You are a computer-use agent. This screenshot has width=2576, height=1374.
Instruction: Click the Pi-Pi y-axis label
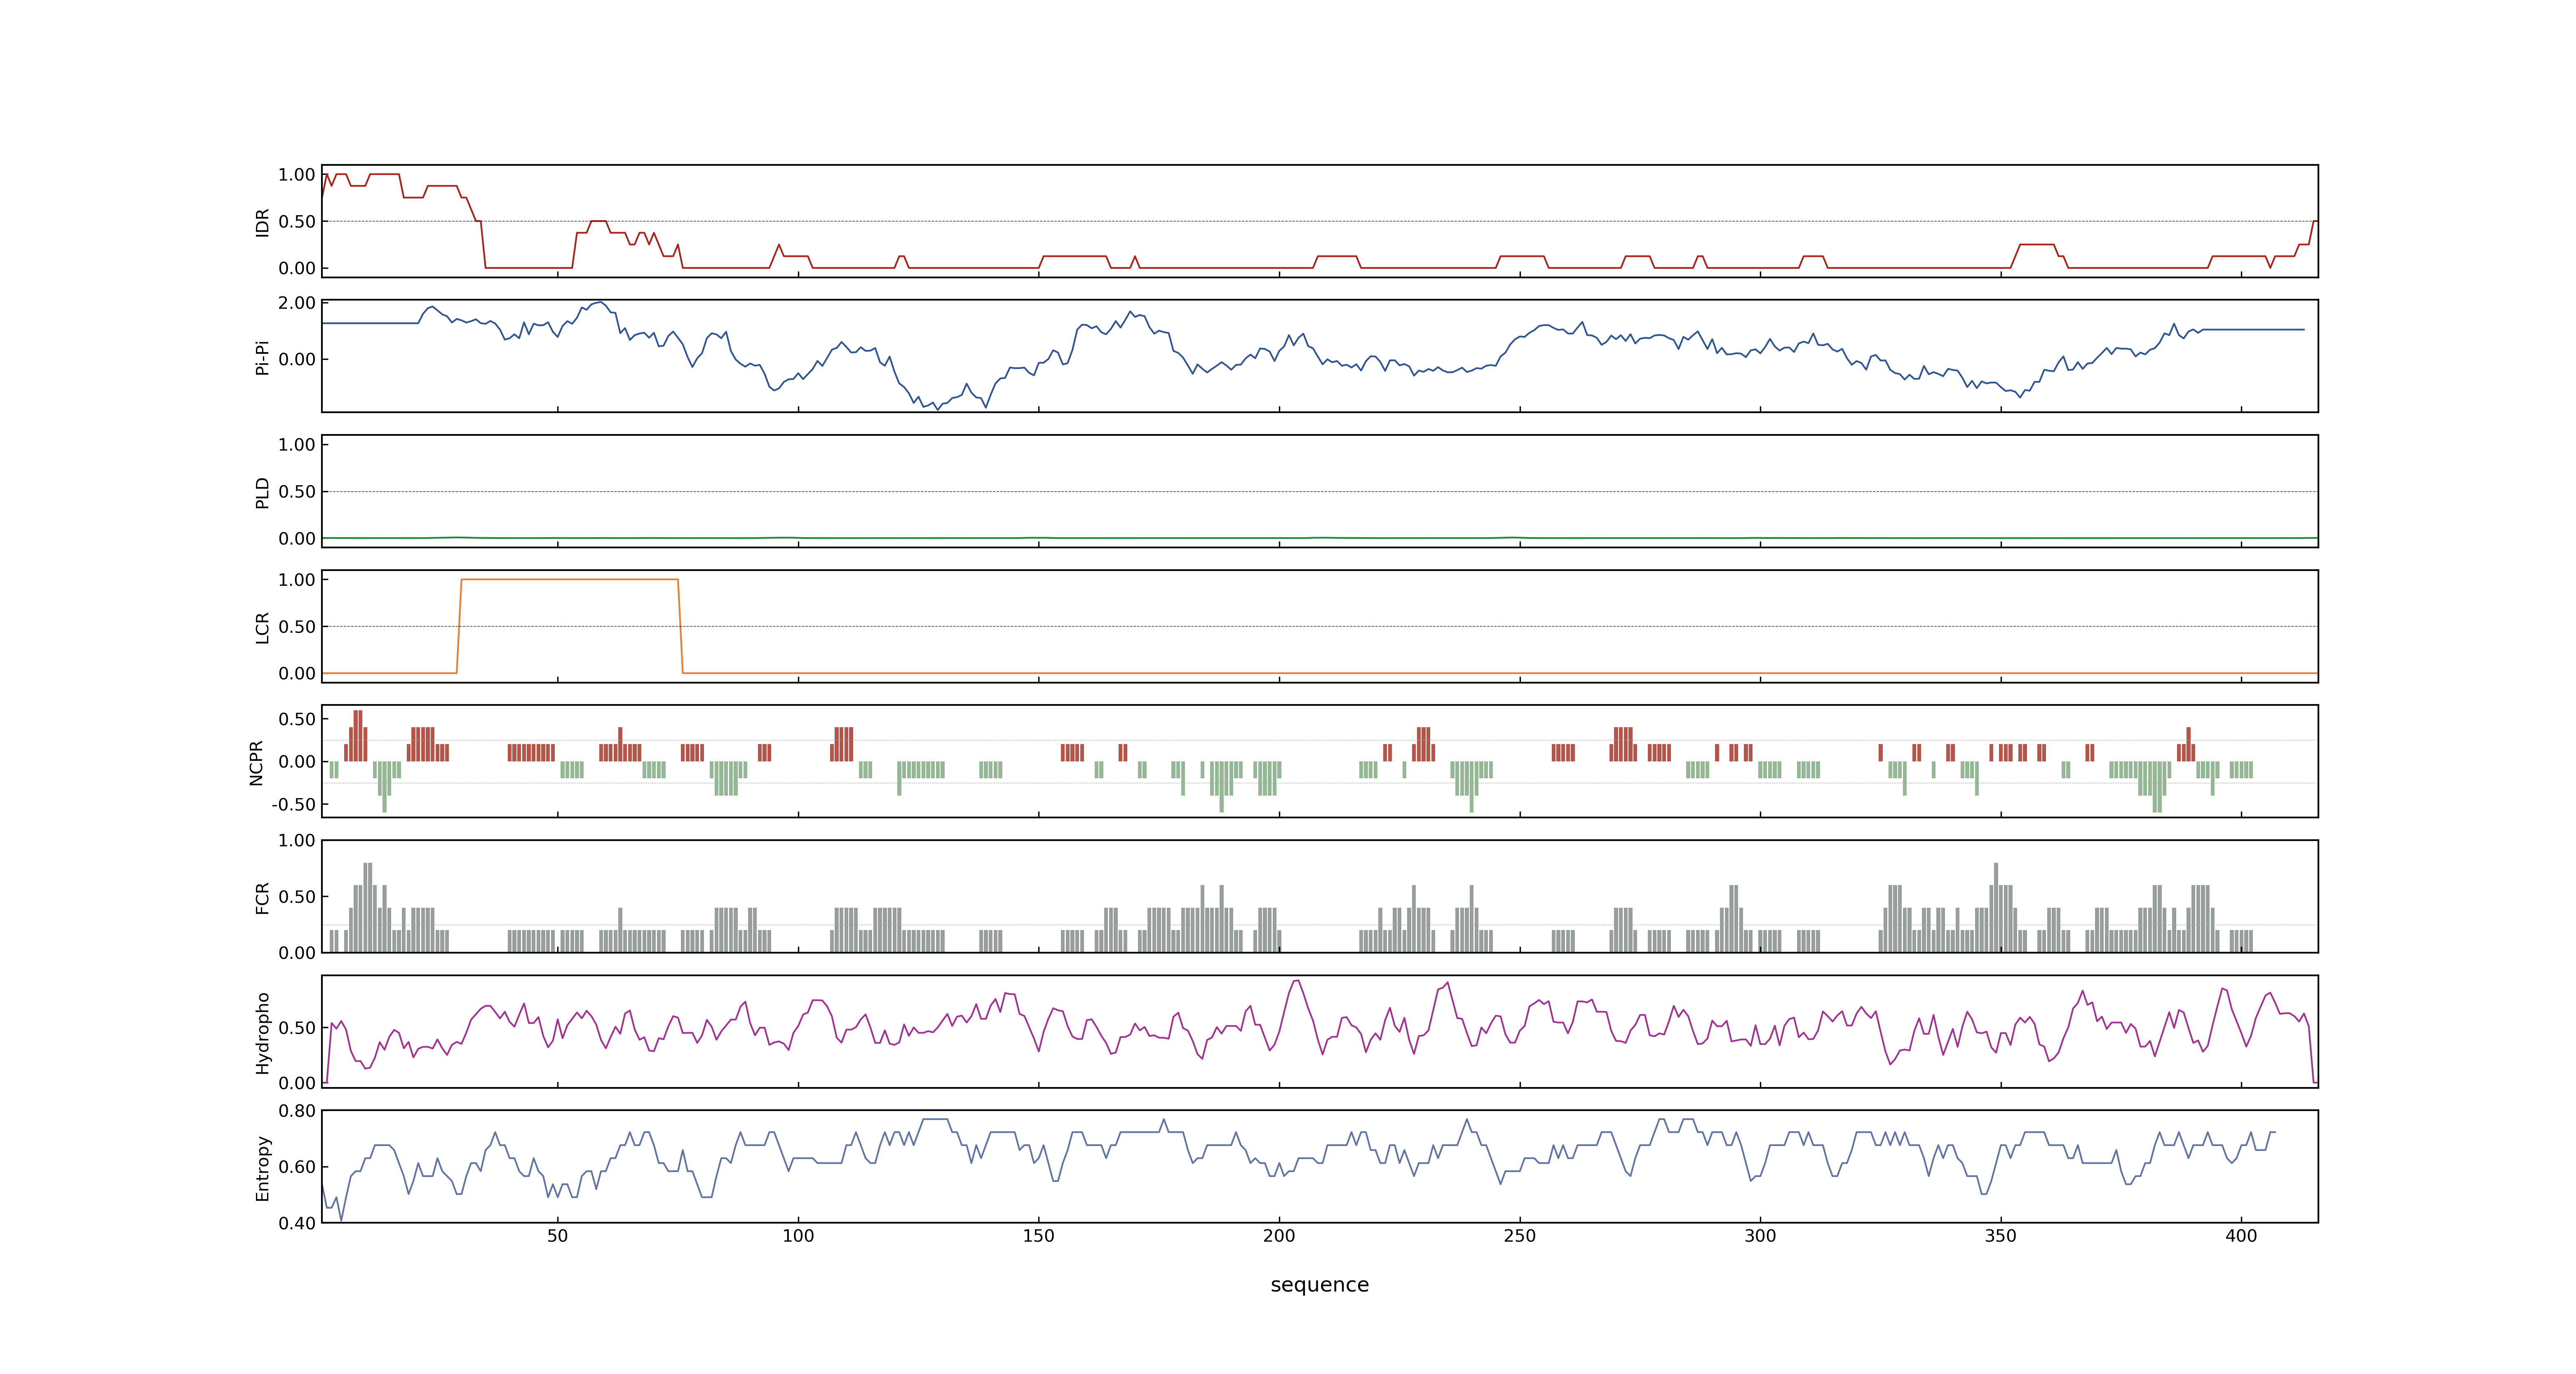coord(262,357)
